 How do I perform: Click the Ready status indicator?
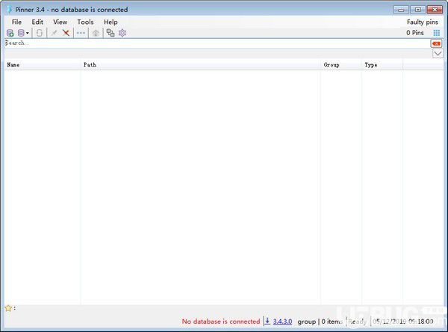[357, 322]
